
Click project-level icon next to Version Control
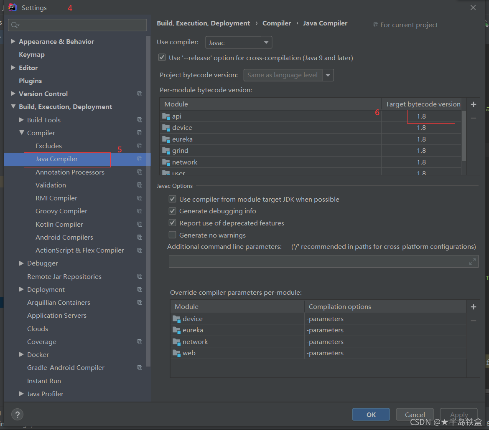(x=140, y=94)
